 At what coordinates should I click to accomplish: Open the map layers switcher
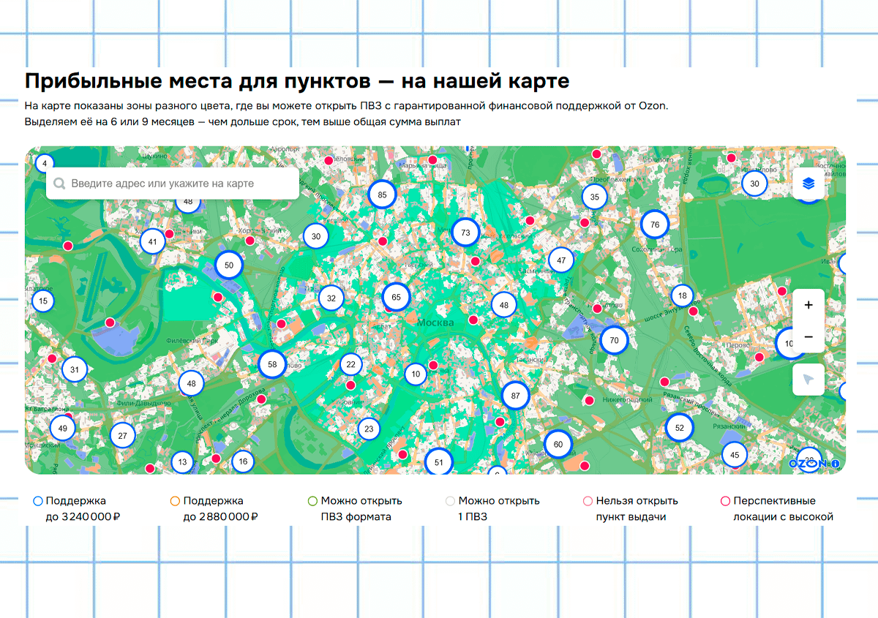pyautogui.click(x=808, y=184)
